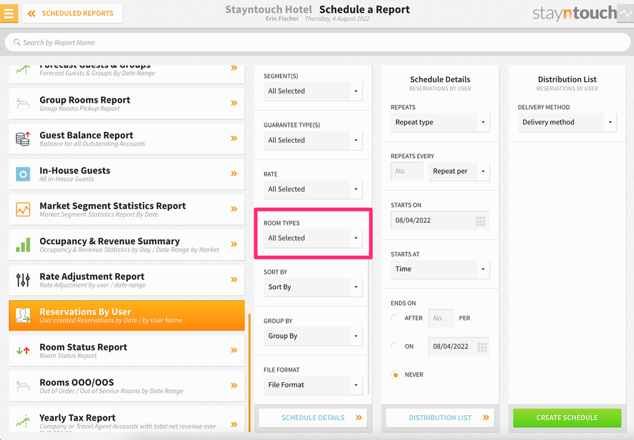Select the Never radio button
Image resolution: width=634 pixels, height=440 pixels.
tap(396, 375)
